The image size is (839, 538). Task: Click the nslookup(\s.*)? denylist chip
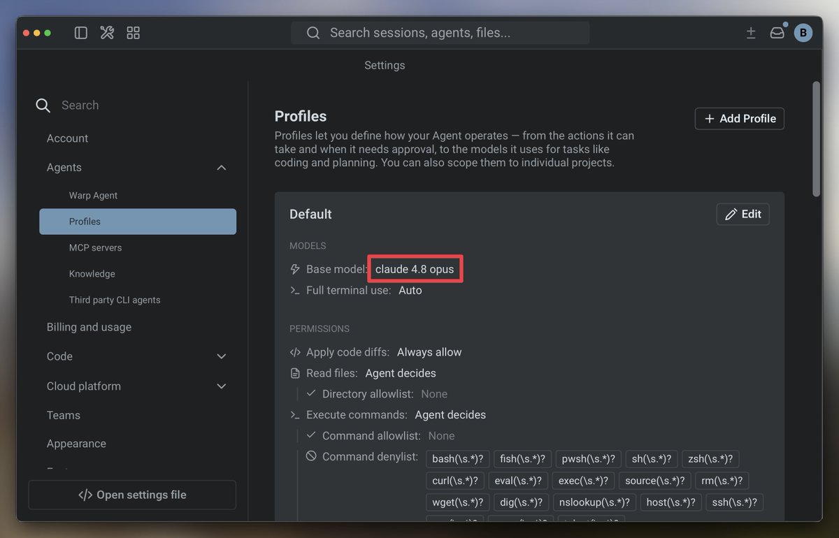[x=595, y=502]
